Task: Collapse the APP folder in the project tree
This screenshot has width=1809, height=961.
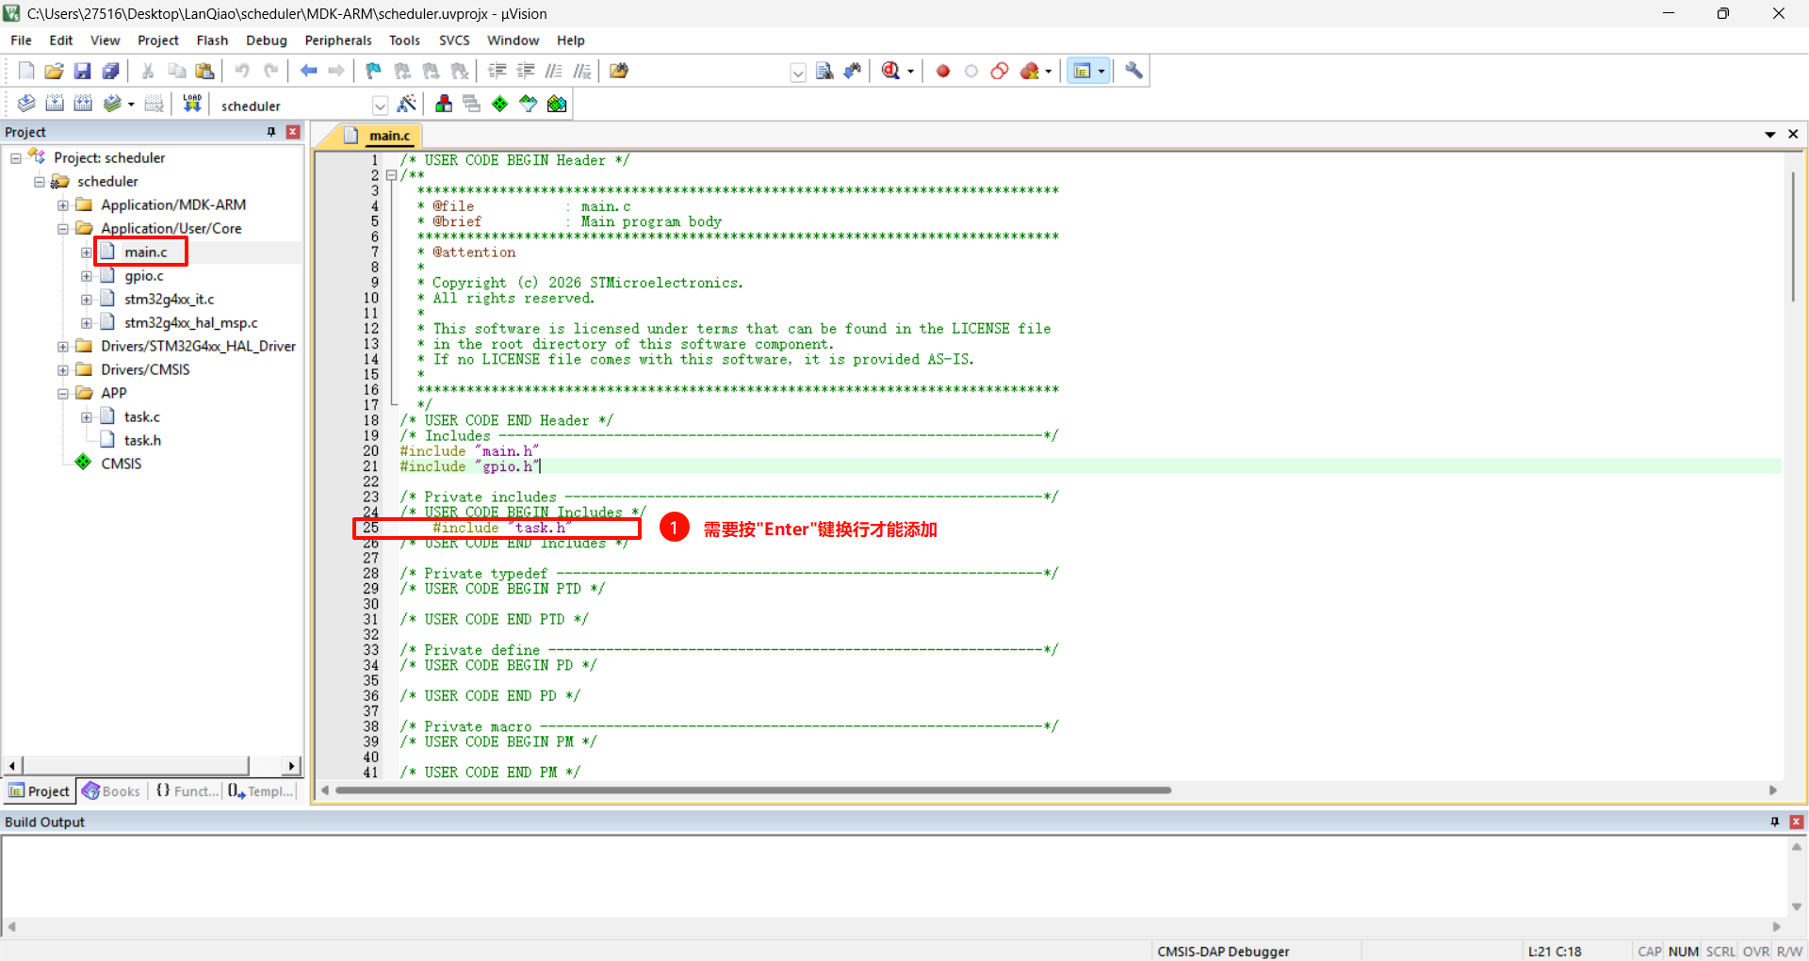Action: [x=63, y=394]
